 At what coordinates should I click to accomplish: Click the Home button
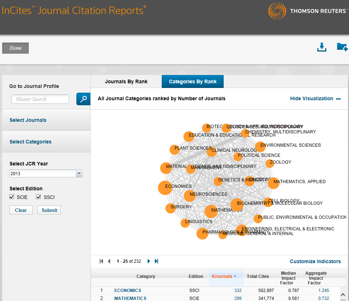[x=15, y=48]
